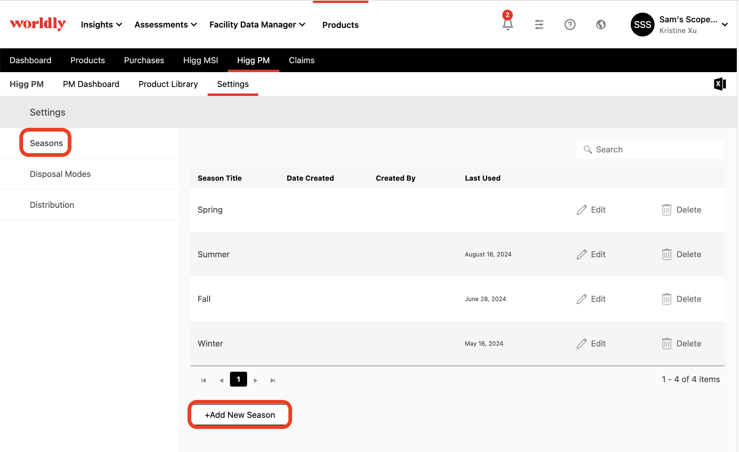Sort by Season Title column header
The width and height of the screenshot is (739, 452).
(x=220, y=178)
